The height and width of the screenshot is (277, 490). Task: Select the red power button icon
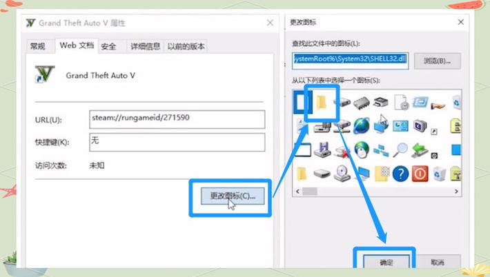pos(420,174)
